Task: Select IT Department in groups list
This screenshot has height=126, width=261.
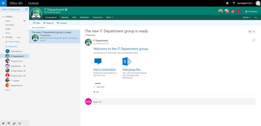Action: pyautogui.click(x=15, y=56)
